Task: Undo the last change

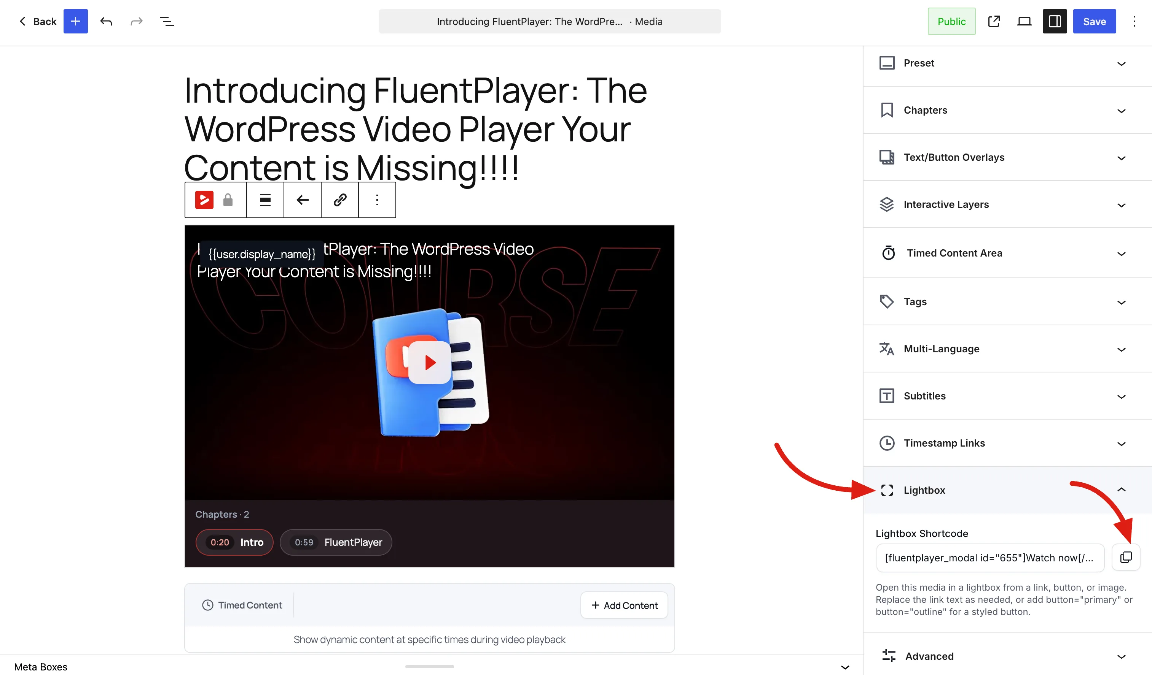Action: point(106,21)
